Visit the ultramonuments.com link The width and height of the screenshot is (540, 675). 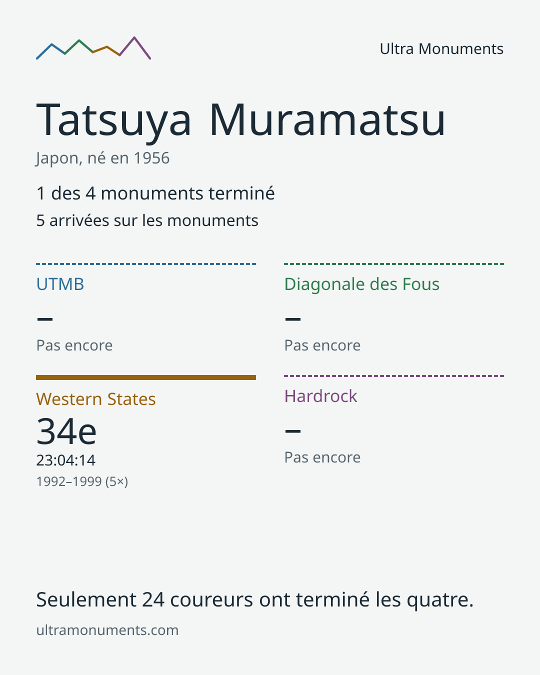click(x=107, y=630)
